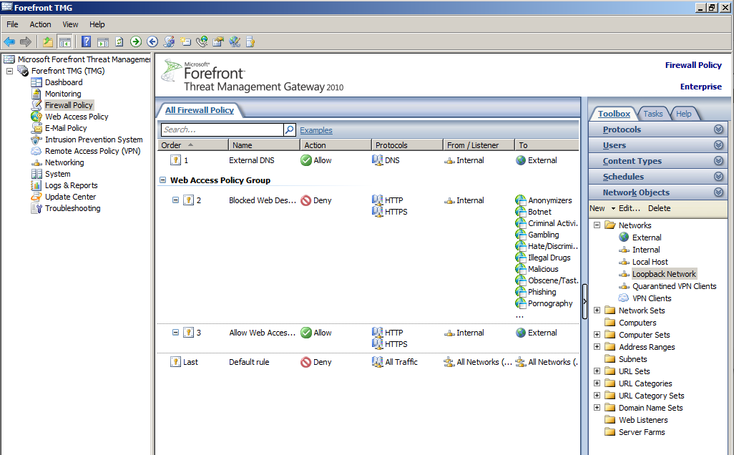Select Networking in the console tree
The height and width of the screenshot is (455, 734).
[64, 162]
